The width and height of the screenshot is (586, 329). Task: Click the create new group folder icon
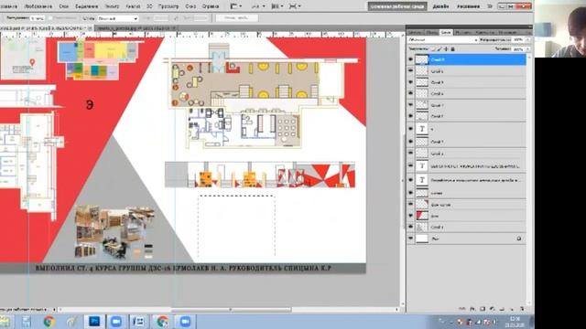click(502, 309)
